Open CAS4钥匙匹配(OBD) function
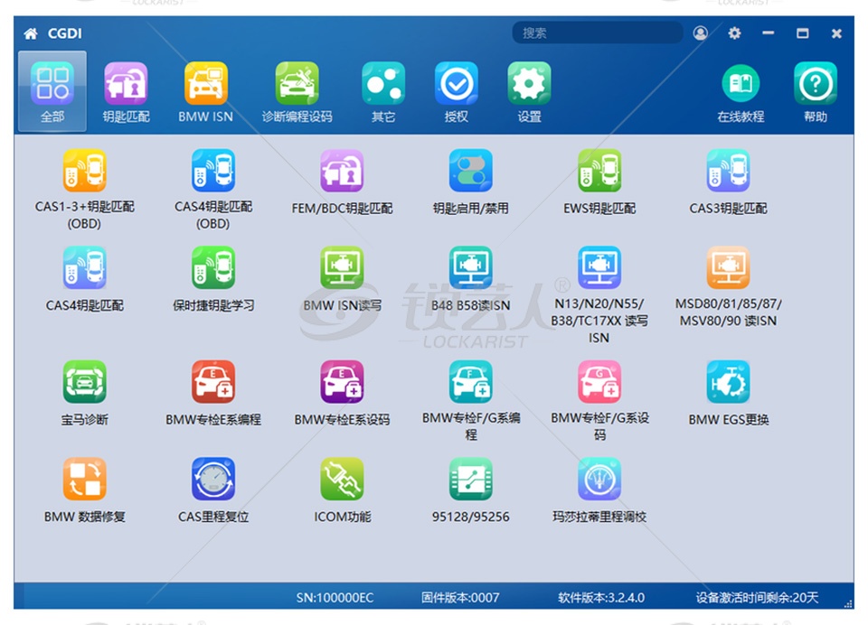Image resolution: width=868 pixels, height=625 pixels. coord(213,171)
